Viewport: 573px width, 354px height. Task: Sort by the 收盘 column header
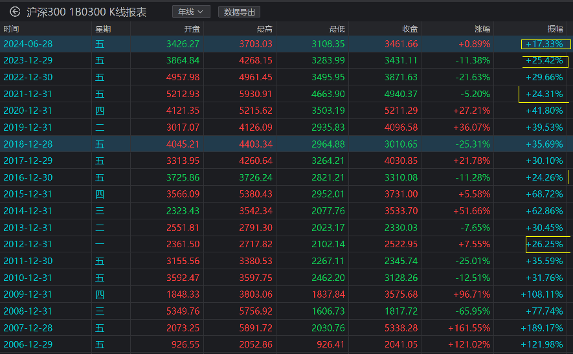[x=409, y=29]
